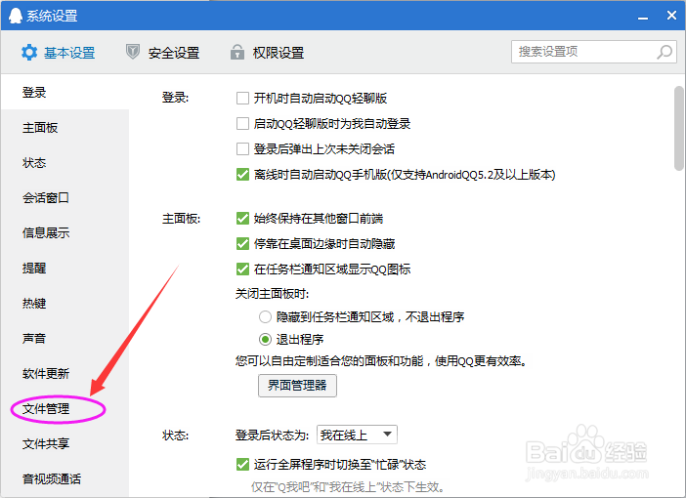The height and width of the screenshot is (498, 686).
Task: Click the 关闭主面板时: label
Action: pos(272,293)
